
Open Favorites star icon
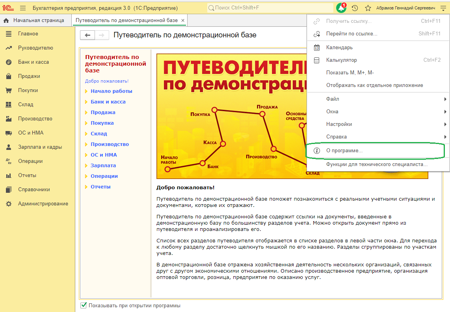pos(368,8)
